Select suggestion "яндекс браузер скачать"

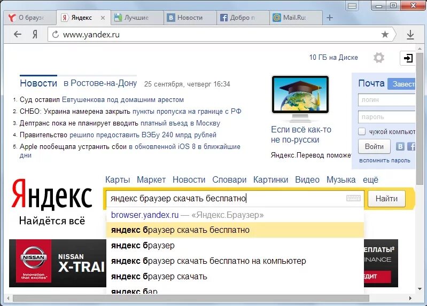235,277
